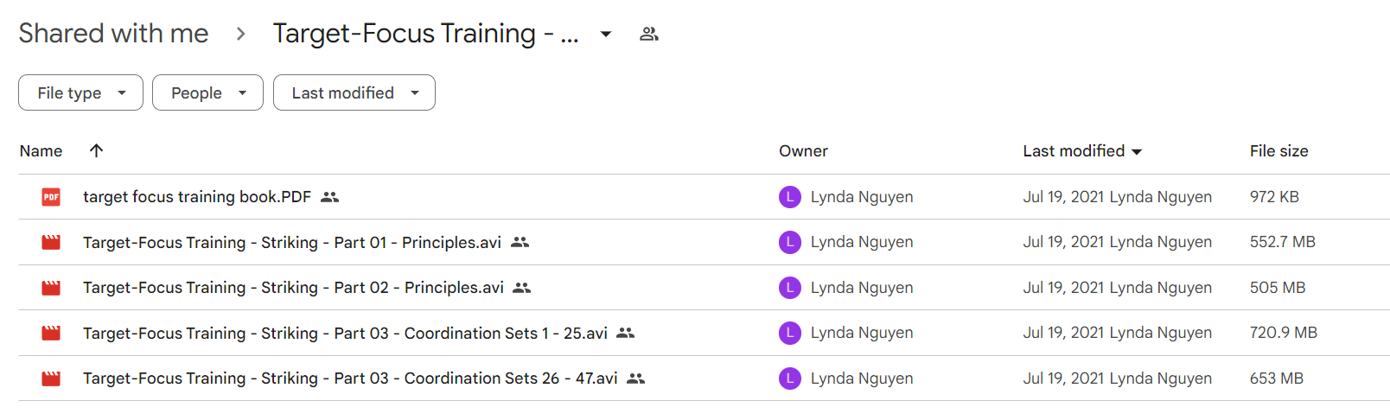
Task: Select Part 02 - Principles.avi file
Action: pyautogui.click(x=293, y=288)
